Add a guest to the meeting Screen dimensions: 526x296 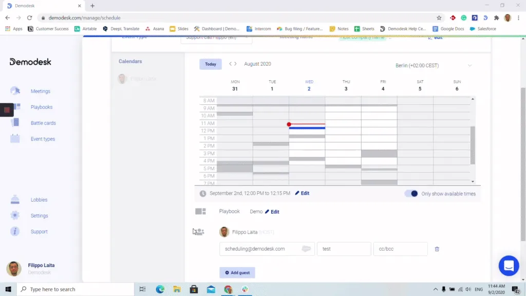point(237,272)
